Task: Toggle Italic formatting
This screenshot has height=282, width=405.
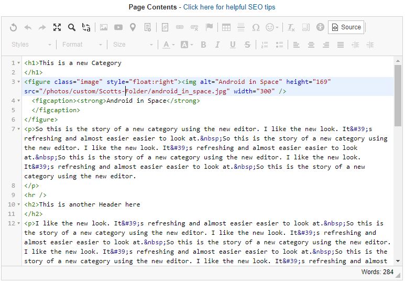Action: pyautogui.click(x=218, y=45)
